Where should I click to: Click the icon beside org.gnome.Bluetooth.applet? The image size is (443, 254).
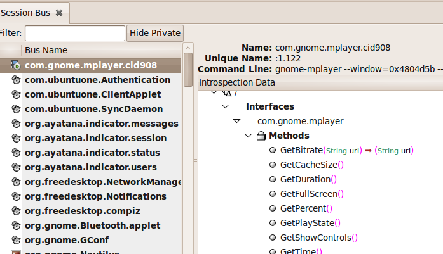coord(16,225)
